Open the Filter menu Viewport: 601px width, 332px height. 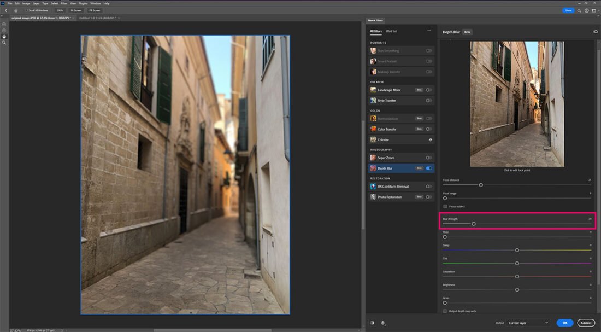coord(64,3)
